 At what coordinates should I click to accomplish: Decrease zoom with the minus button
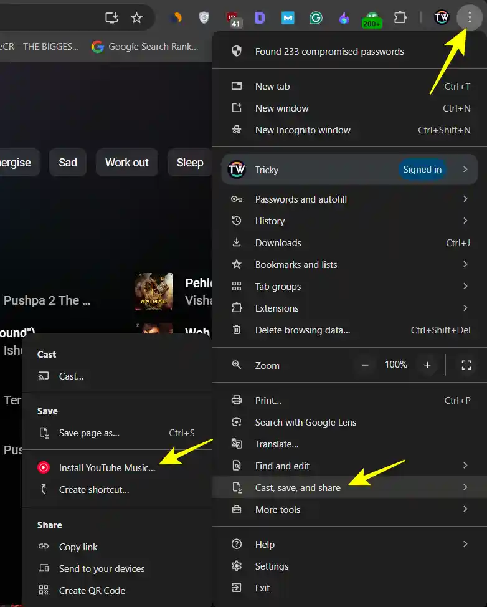click(365, 365)
